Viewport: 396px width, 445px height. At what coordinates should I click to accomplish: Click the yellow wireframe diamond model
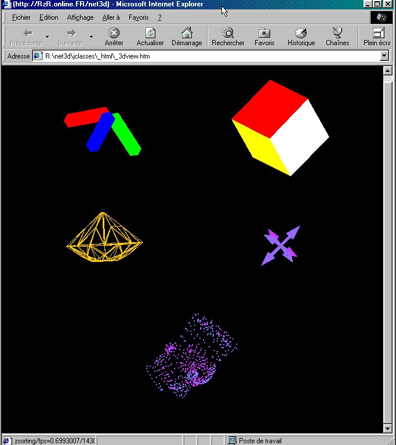(x=104, y=237)
